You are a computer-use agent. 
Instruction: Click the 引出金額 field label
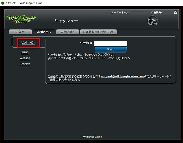pos(86,43)
